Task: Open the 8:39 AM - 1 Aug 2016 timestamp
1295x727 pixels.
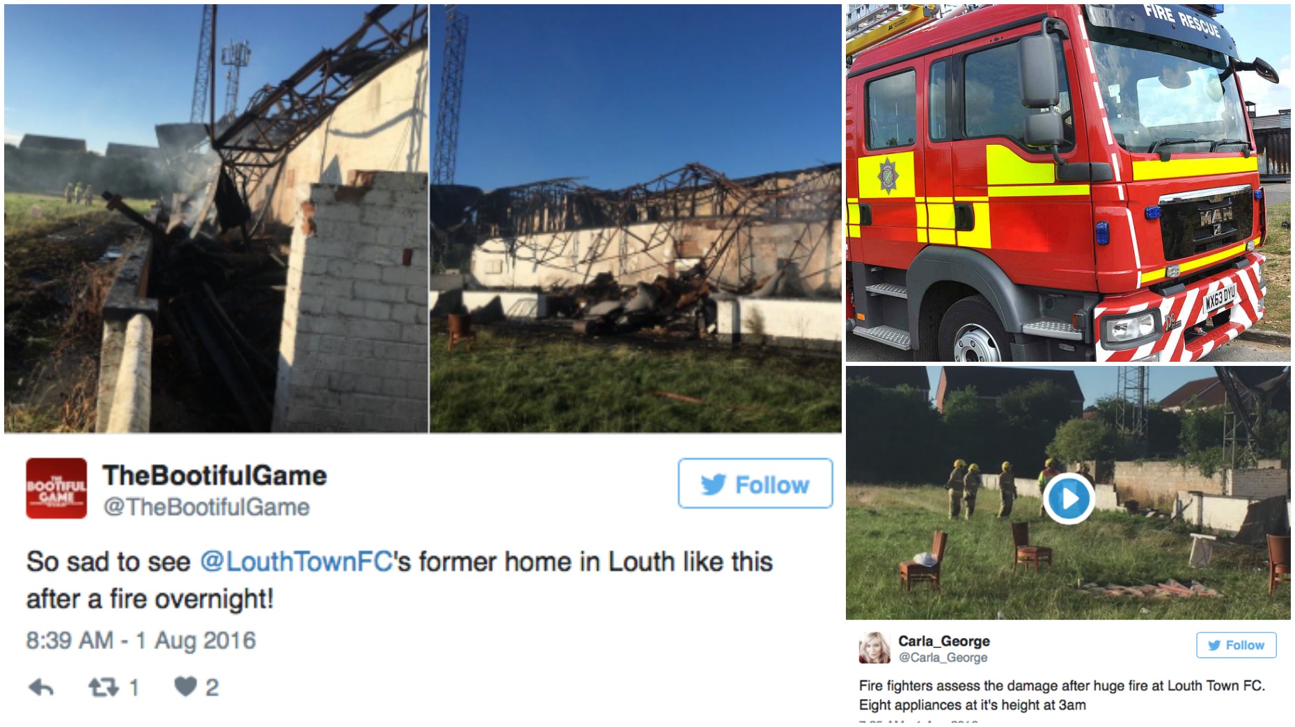Action: point(141,640)
